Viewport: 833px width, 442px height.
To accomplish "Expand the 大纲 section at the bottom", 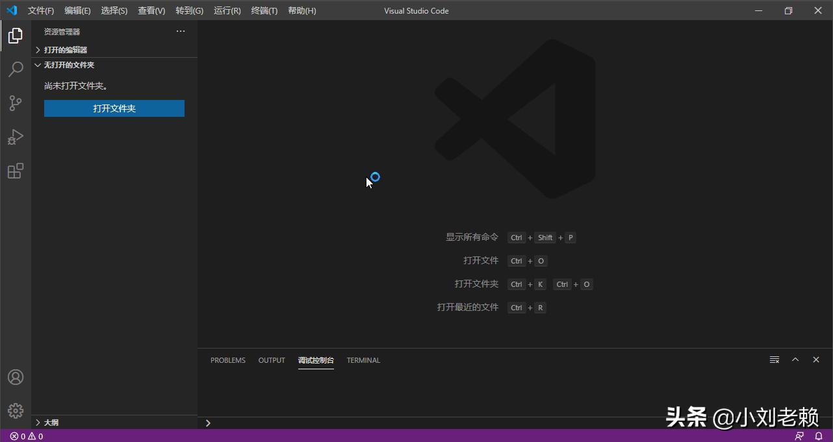I will coord(50,422).
